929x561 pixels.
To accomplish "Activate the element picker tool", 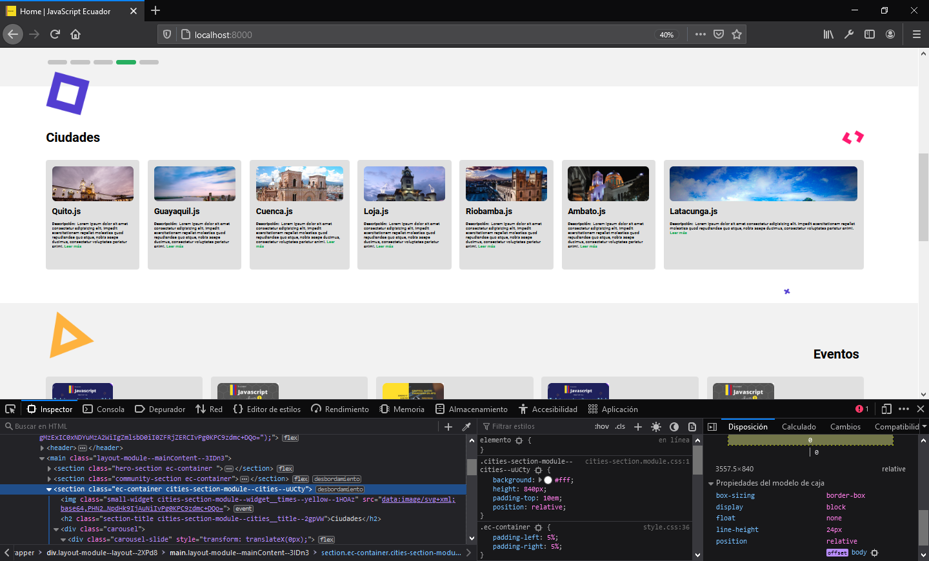I will (x=10, y=409).
